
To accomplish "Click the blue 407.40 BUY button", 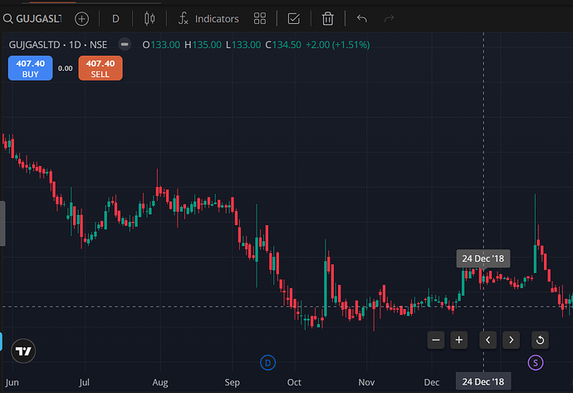I will tap(29, 68).
